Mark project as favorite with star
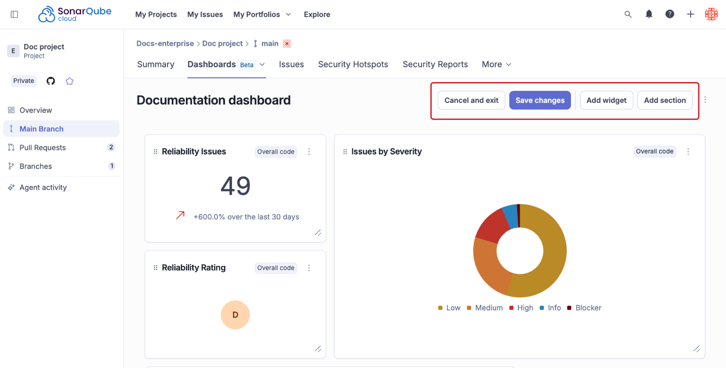The width and height of the screenshot is (726, 368). 70,81
